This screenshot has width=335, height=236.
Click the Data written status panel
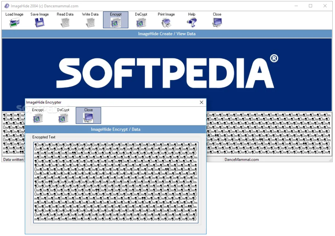13,159
